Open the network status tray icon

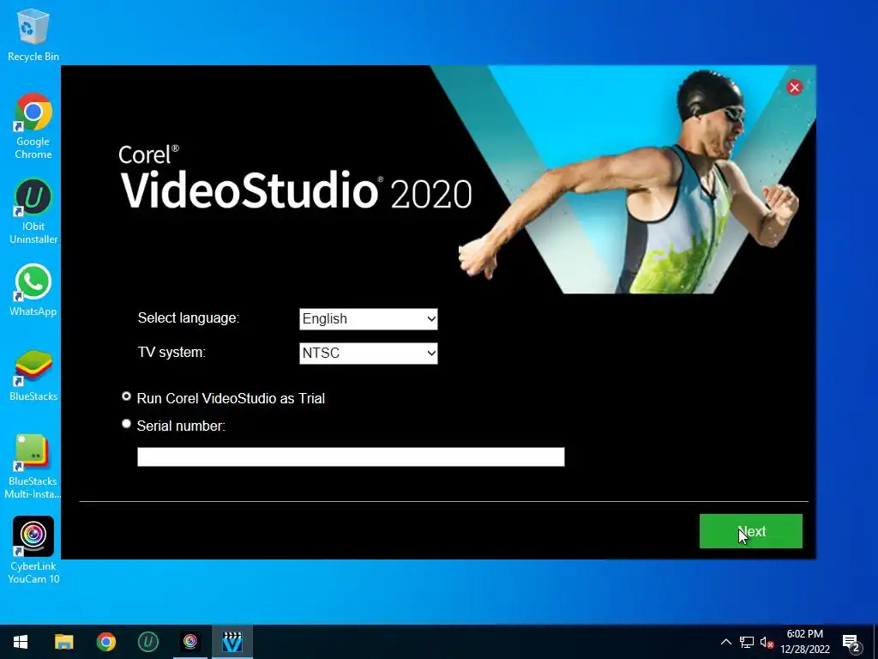coord(747,642)
